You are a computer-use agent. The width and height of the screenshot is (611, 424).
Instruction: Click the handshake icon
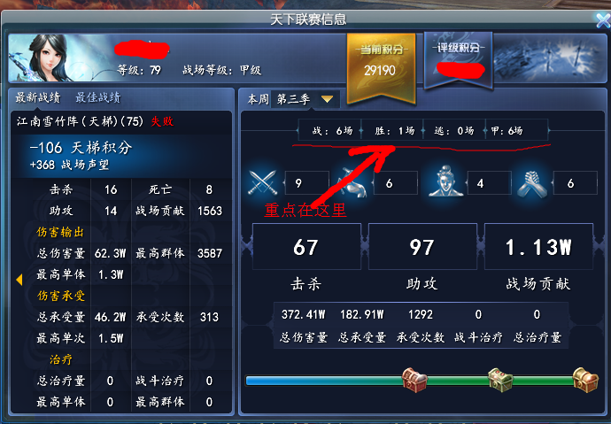[531, 184]
